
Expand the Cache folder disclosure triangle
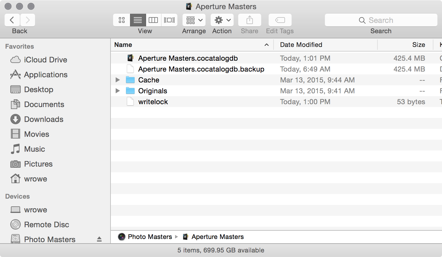118,80
